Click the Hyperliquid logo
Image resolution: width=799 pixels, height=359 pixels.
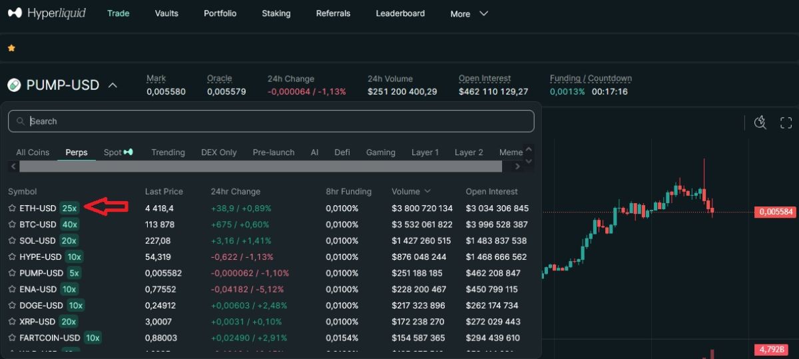pos(47,13)
